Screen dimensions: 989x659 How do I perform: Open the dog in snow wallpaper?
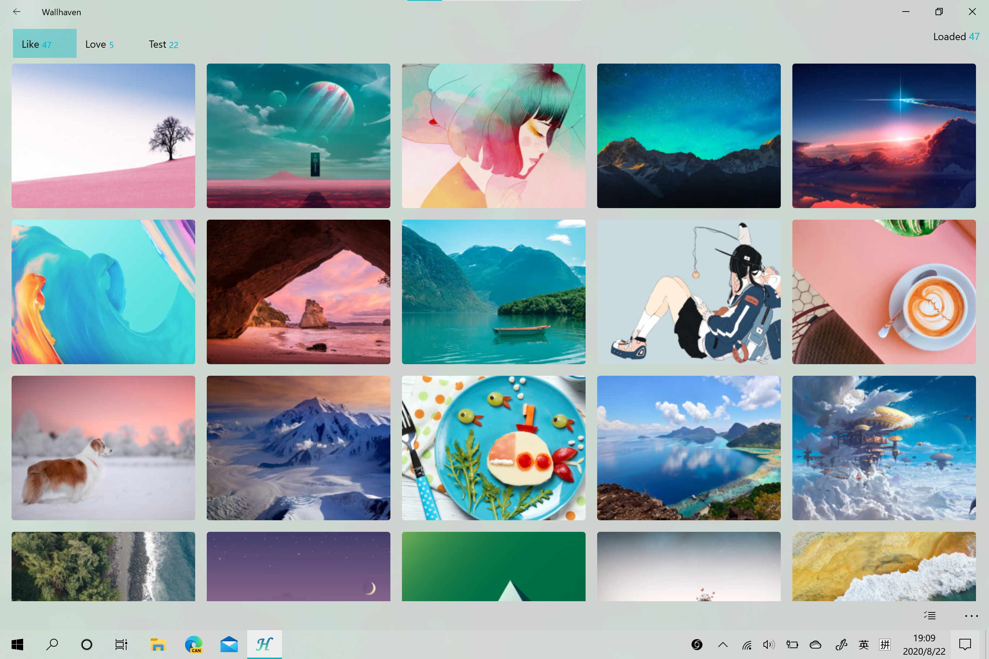(x=103, y=448)
